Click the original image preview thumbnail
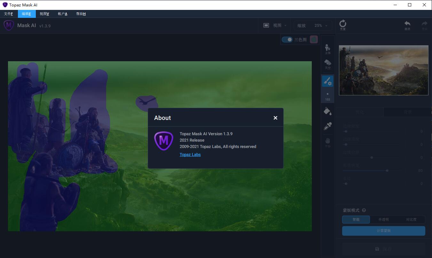The height and width of the screenshot is (258, 432). (383, 70)
